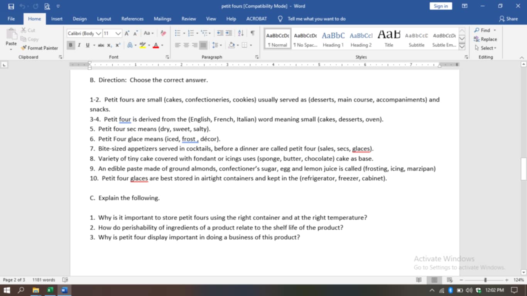Switch to Web Layout view in status bar
Screen dimensions: 527x296
449,280
